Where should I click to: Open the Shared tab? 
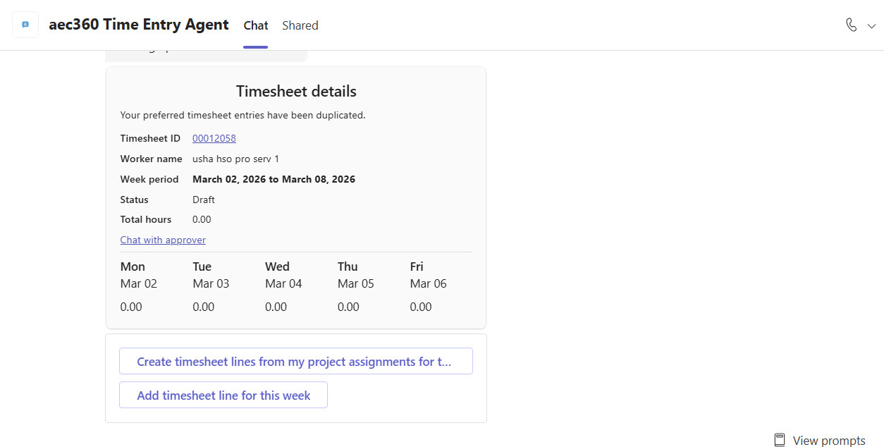click(x=300, y=25)
